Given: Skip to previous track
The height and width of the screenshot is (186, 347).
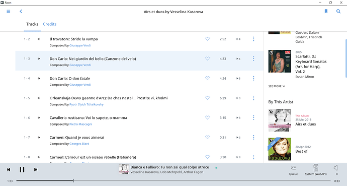Looking at the screenshot, I should click(9, 169).
